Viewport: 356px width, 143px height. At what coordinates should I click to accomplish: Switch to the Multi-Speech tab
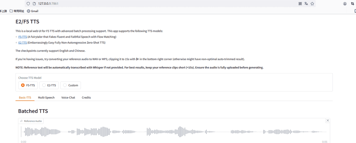pyautogui.click(x=46, y=98)
